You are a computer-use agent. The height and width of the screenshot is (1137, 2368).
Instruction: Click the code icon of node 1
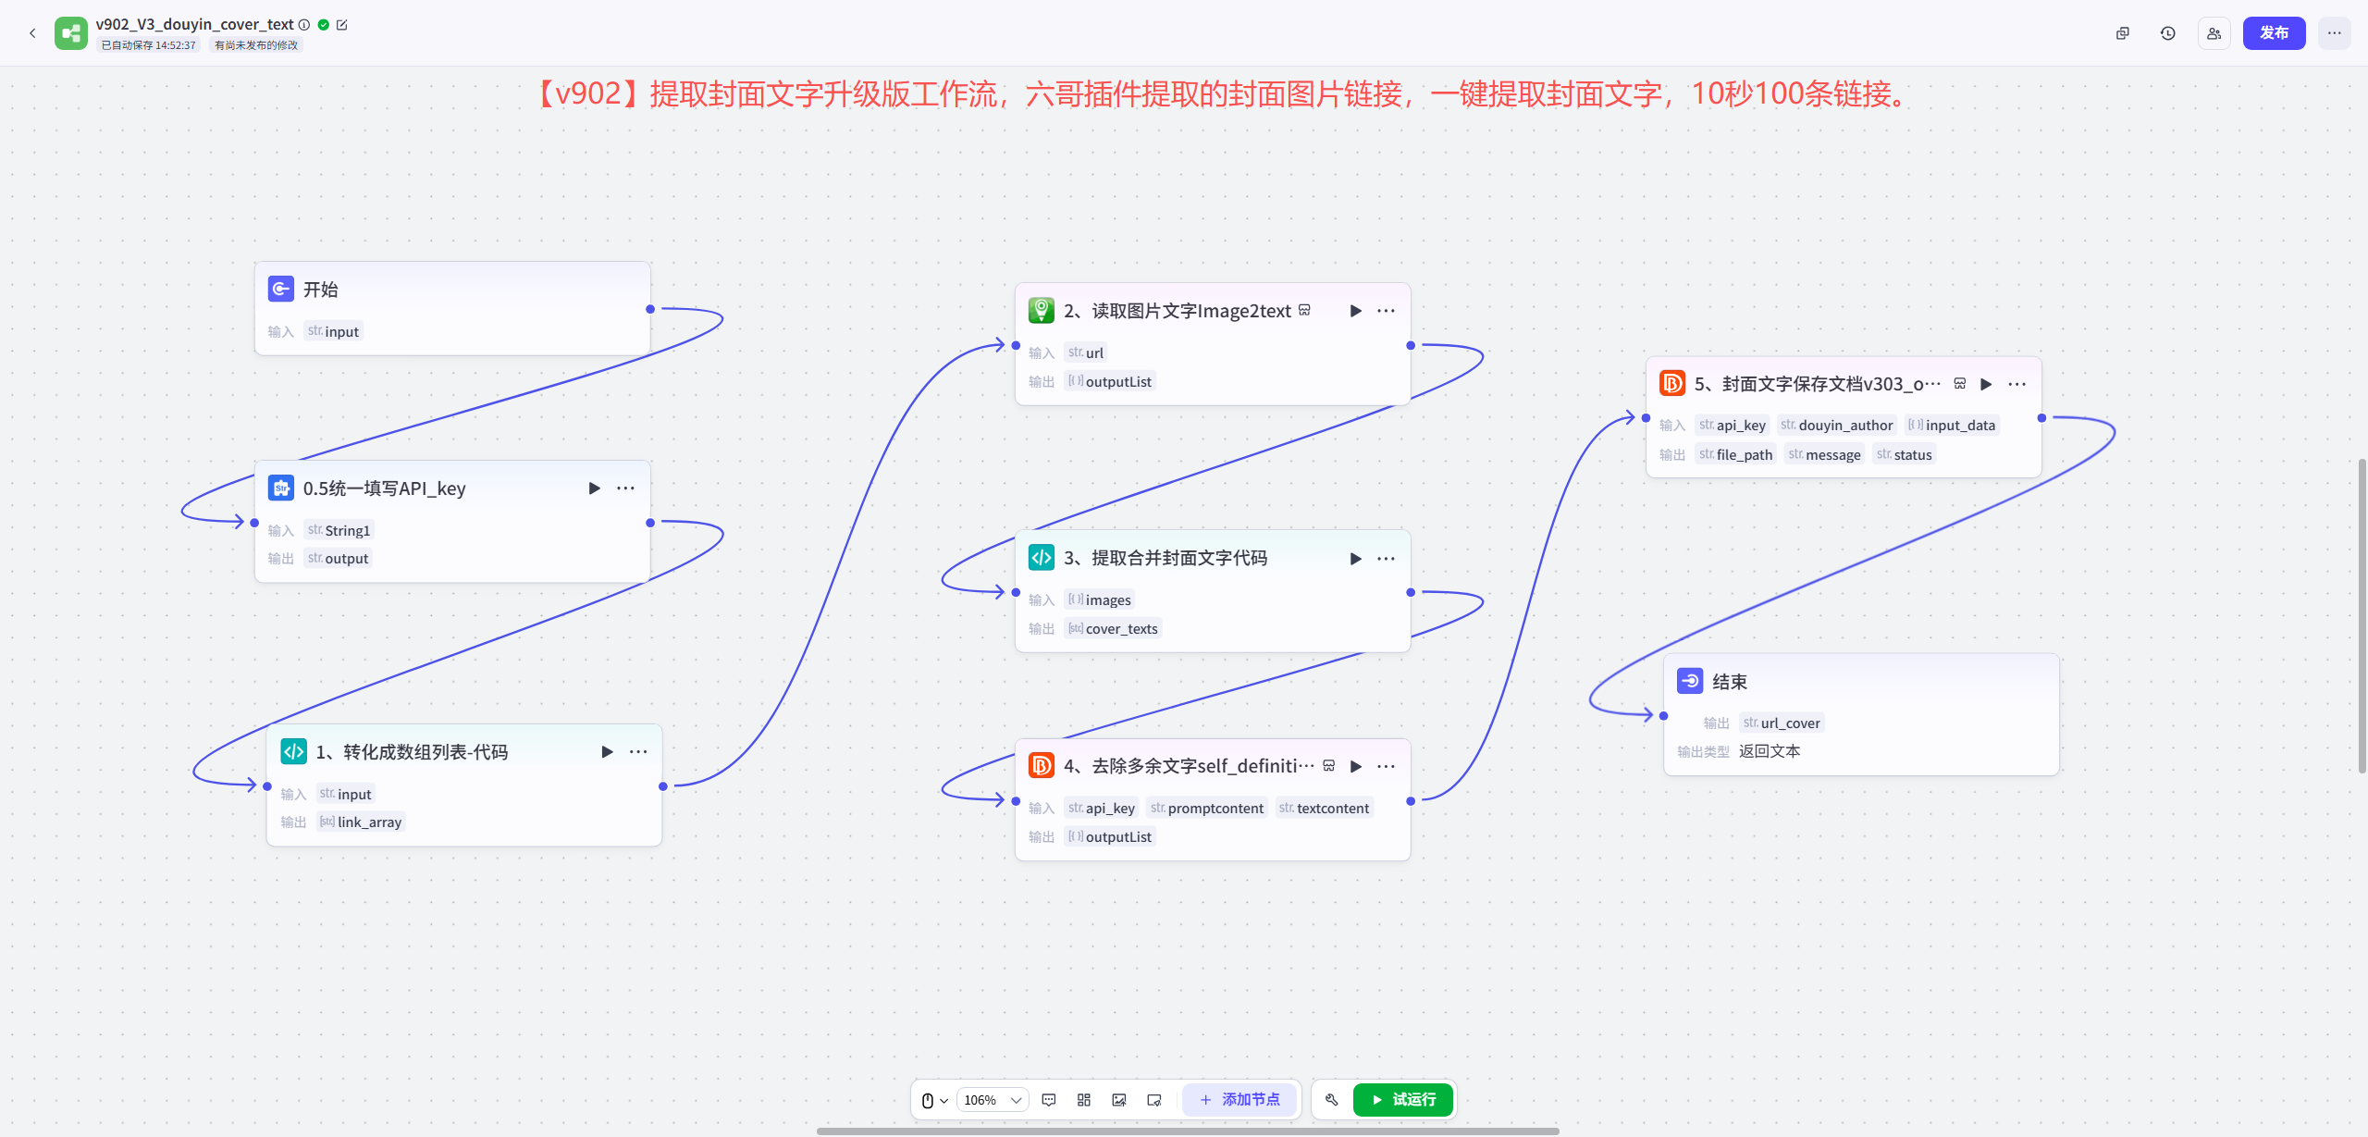pyautogui.click(x=293, y=751)
